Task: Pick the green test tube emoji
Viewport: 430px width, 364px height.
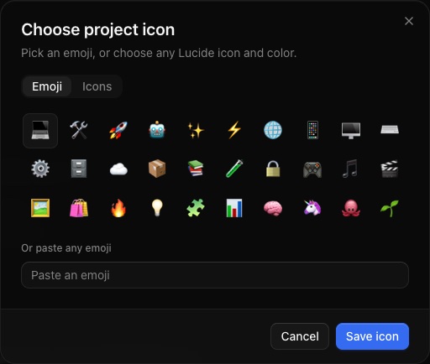Action: [234, 169]
